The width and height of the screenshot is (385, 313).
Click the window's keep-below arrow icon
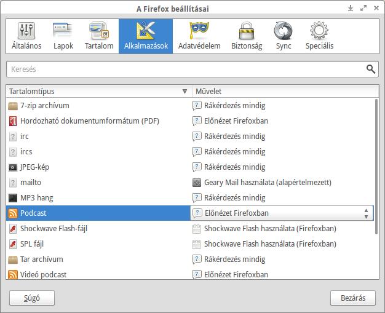351,9
